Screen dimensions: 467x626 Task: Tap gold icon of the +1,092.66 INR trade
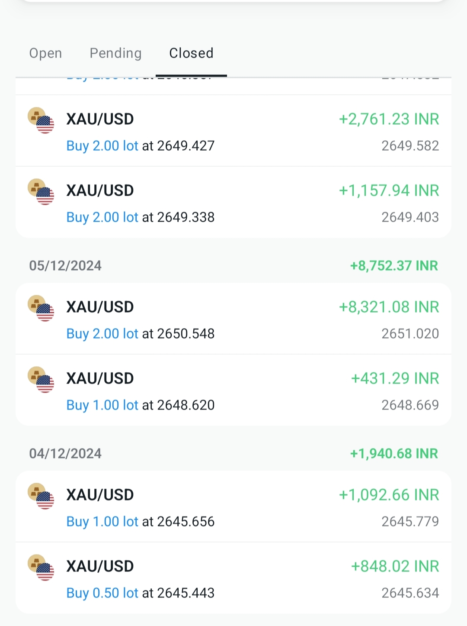pos(41,496)
